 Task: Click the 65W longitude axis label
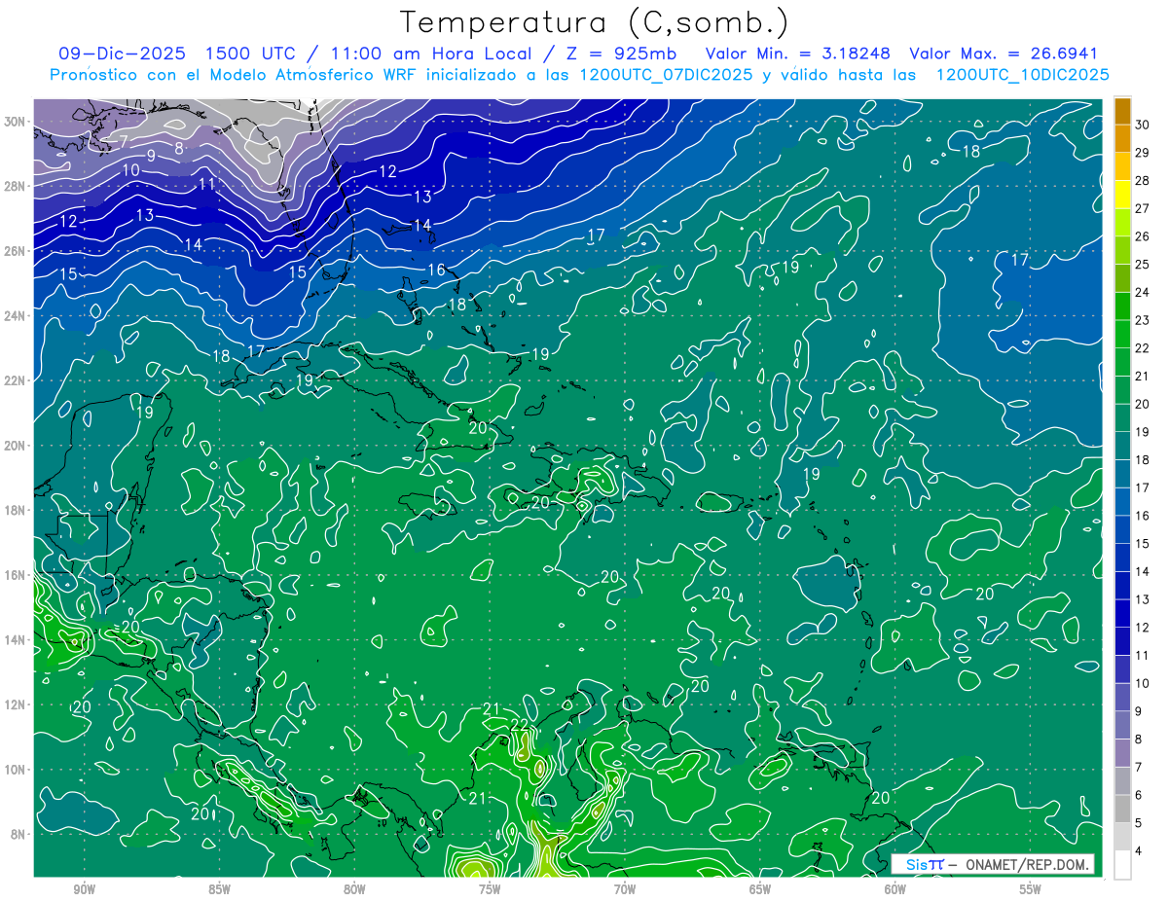[760, 889]
